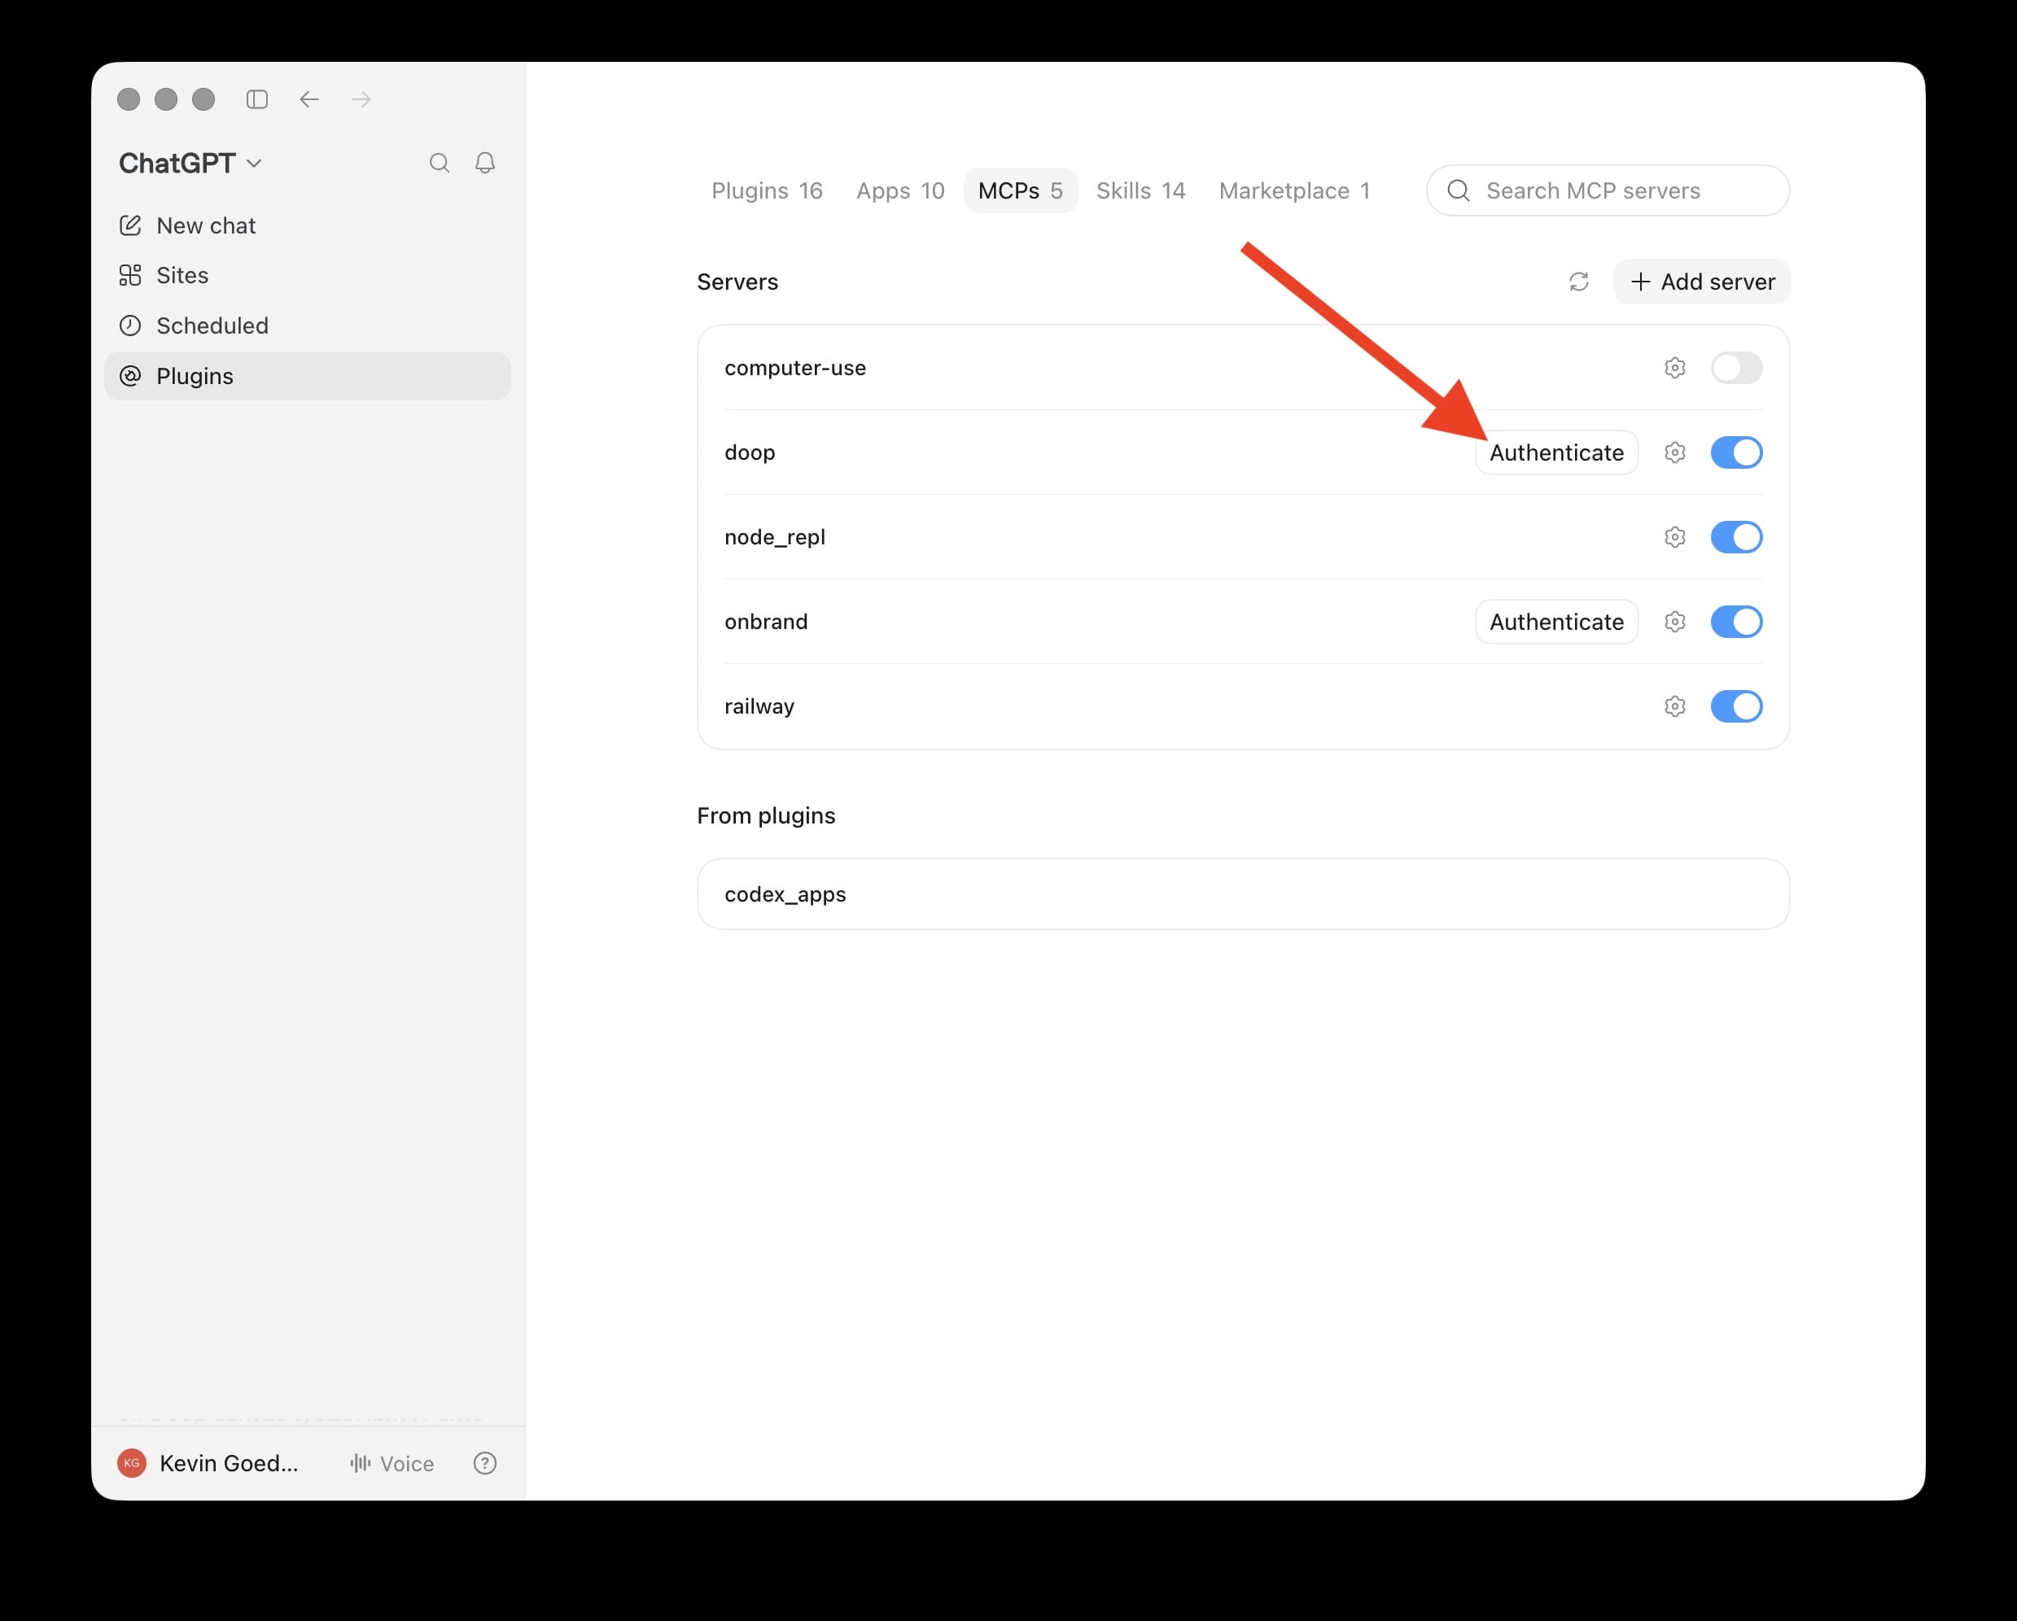Authenticate the doop server
Image resolution: width=2017 pixels, height=1621 pixels.
pyautogui.click(x=1557, y=452)
